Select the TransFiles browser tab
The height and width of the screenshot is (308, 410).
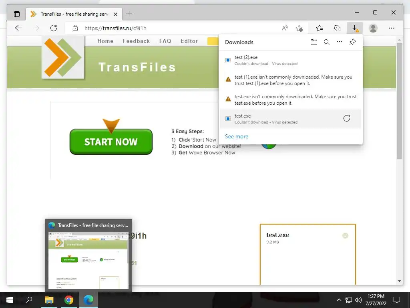coord(74,14)
